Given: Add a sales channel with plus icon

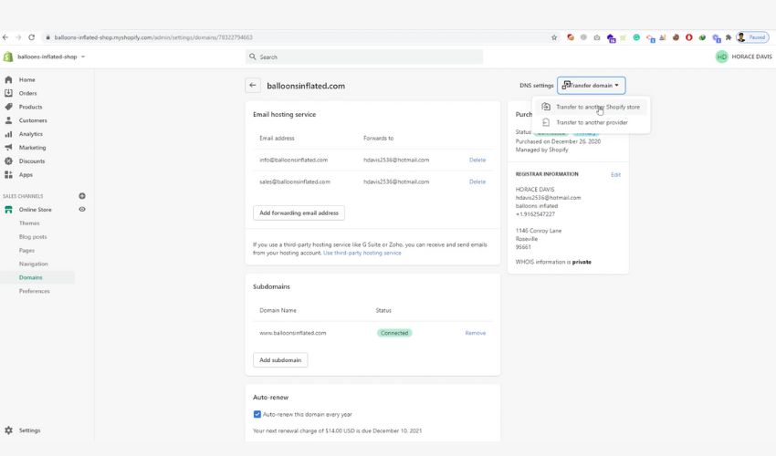Looking at the screenshot, I should [82, 196].
